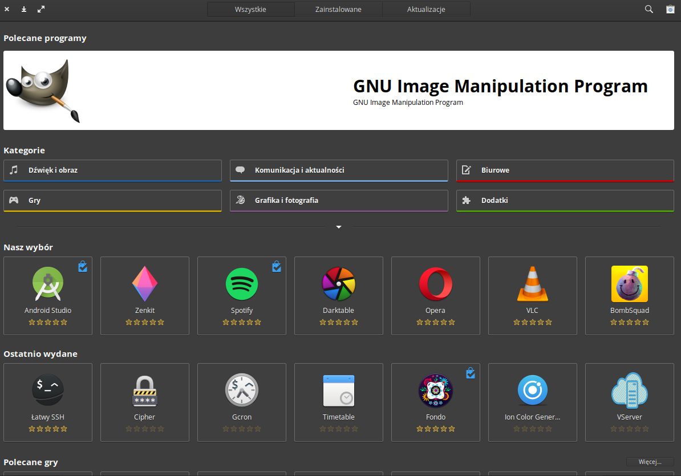Screen dimensions: 681x476
Task: Click the download arrow icon in header
Action: tap(24, 9)
